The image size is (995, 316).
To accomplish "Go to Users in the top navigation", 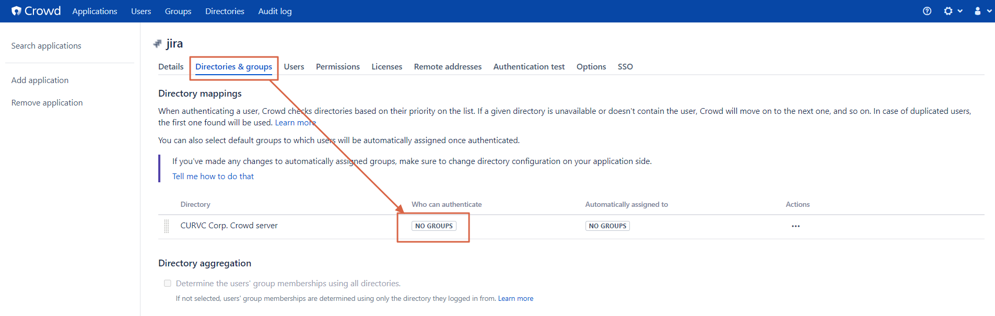I will click(141, 11).
